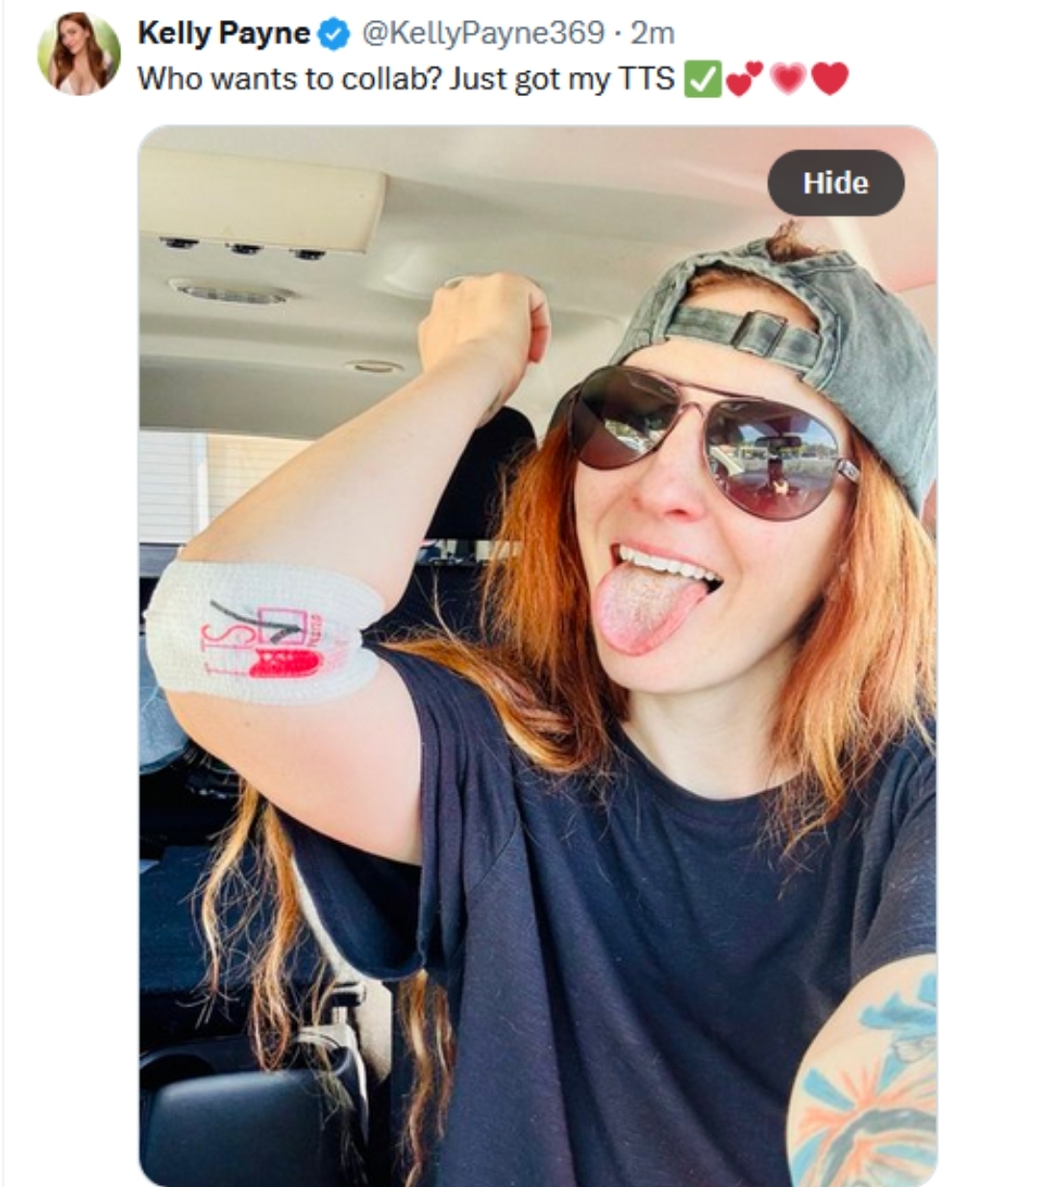1037x1187 pixels.
Task: Click the word TTS in the tweet
Action: pyautogui.click(x=645, y=79)
